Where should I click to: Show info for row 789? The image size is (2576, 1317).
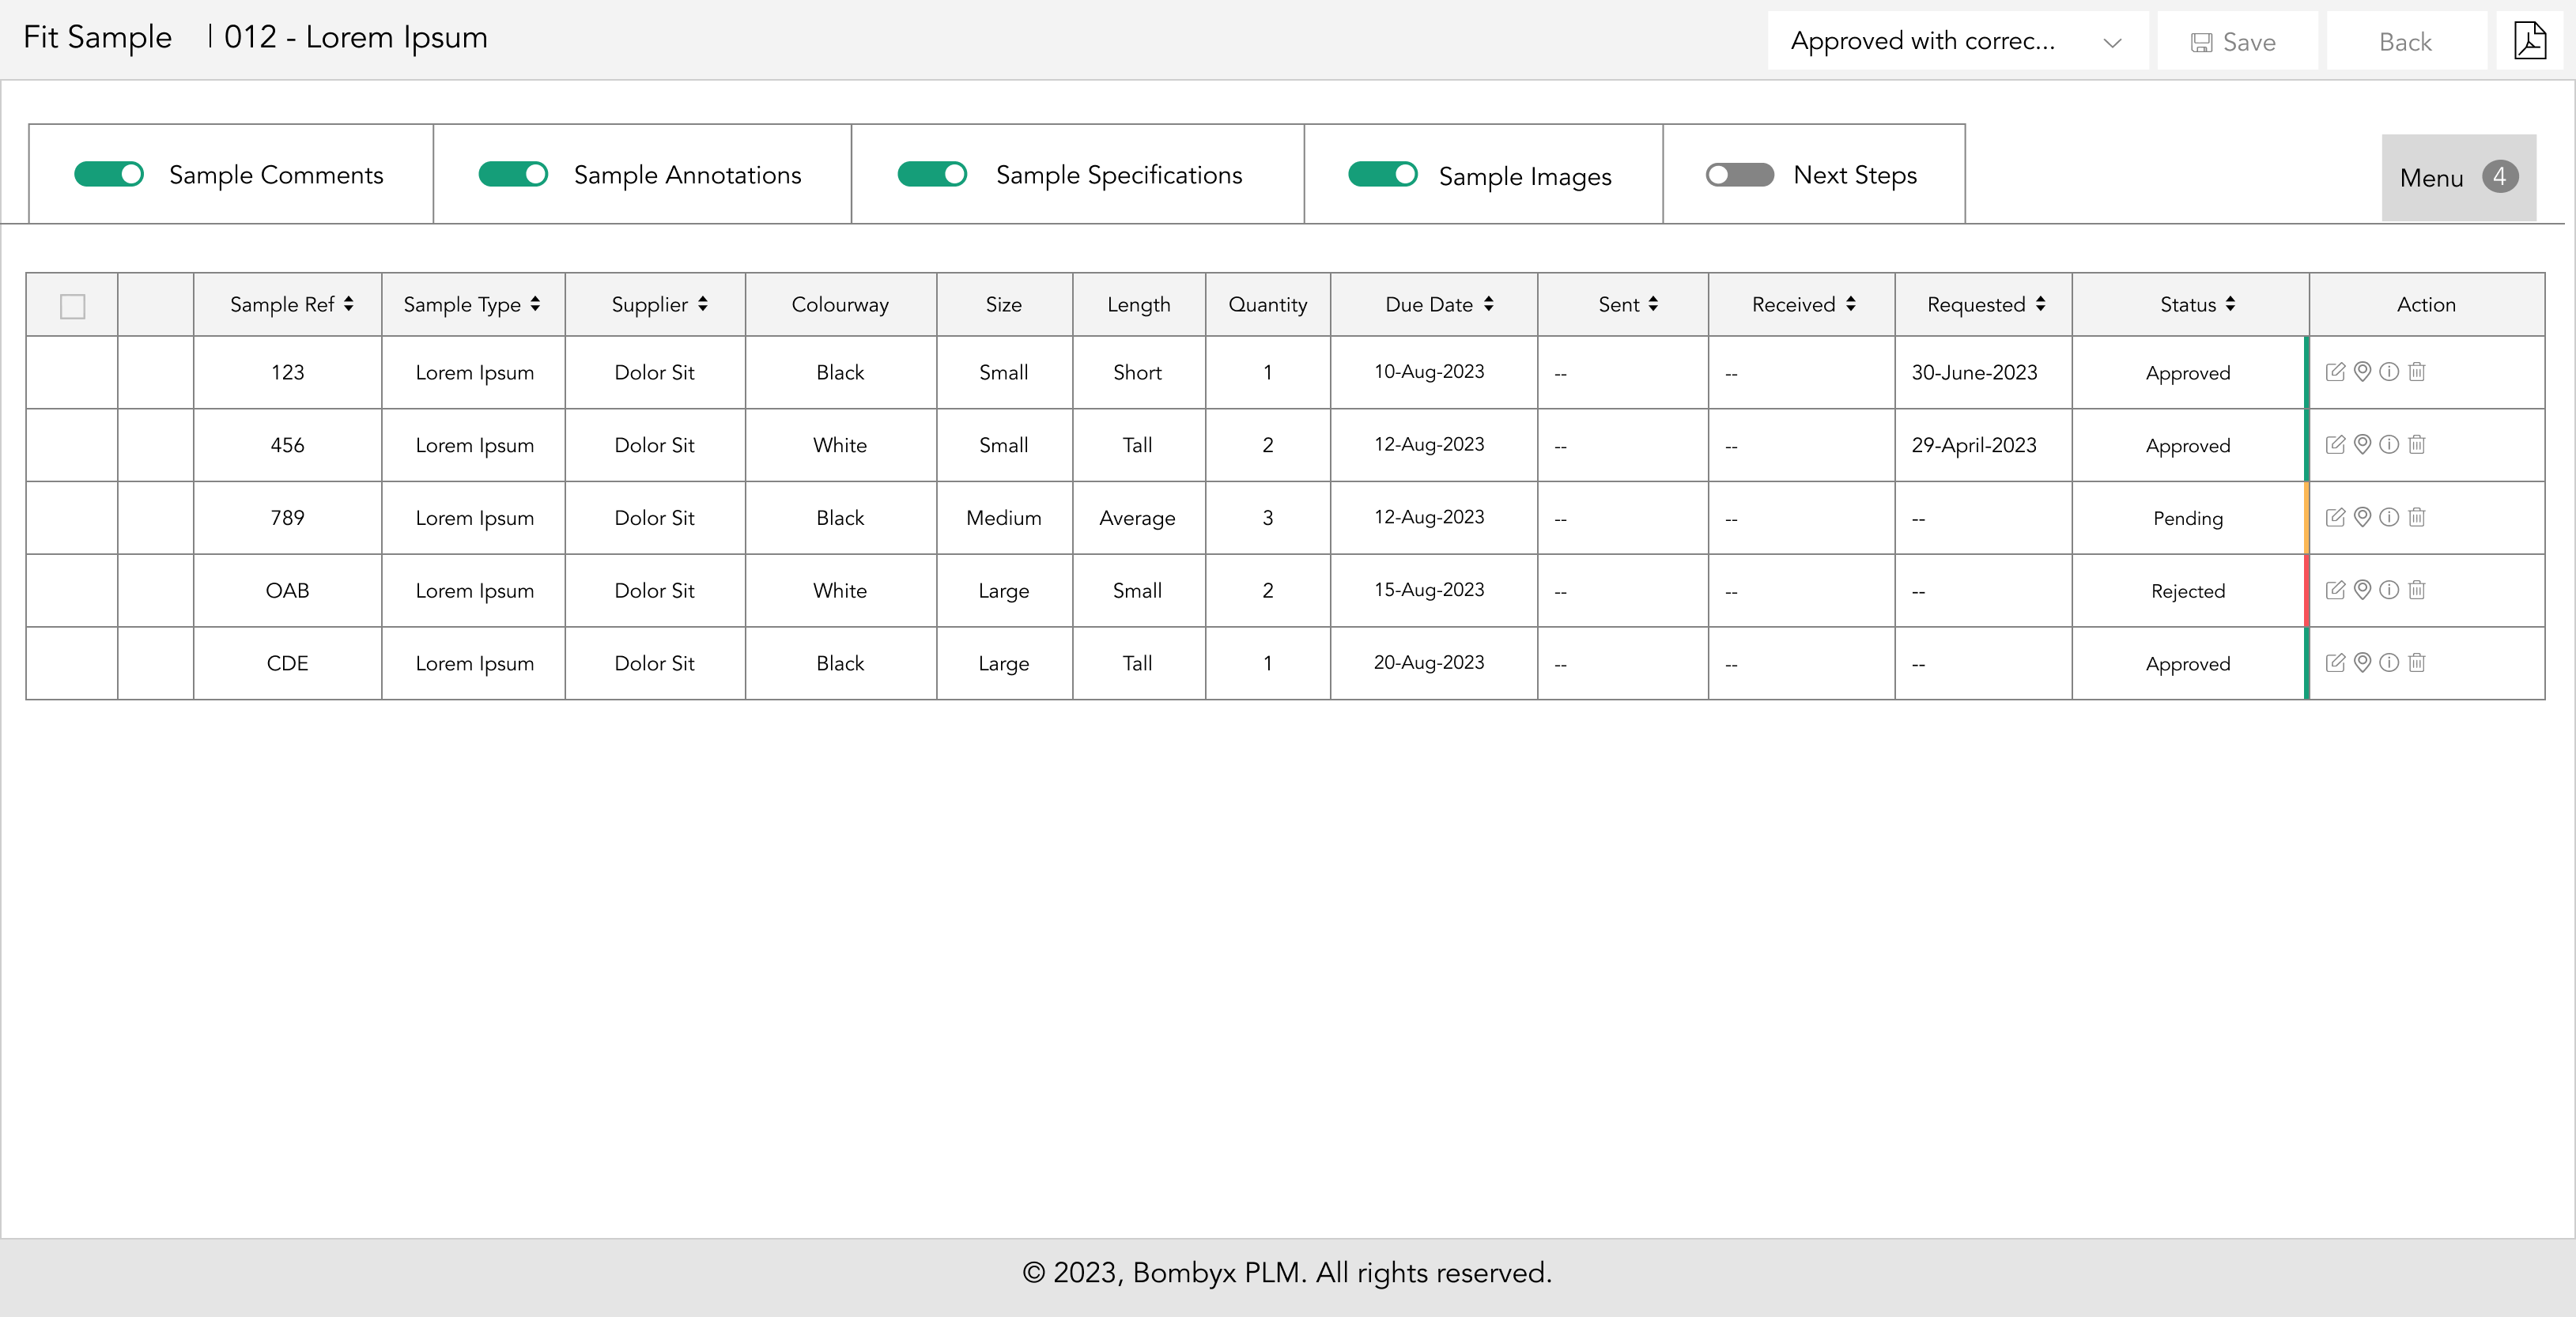click(2389, 517)
